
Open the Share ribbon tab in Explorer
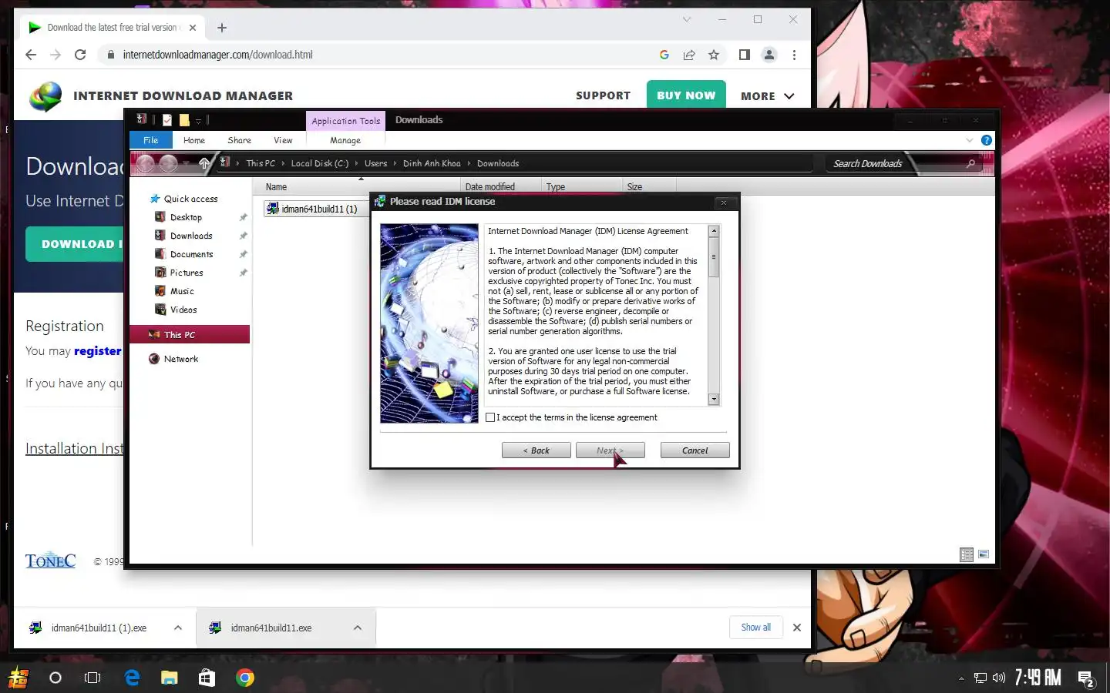pos(239,140)
